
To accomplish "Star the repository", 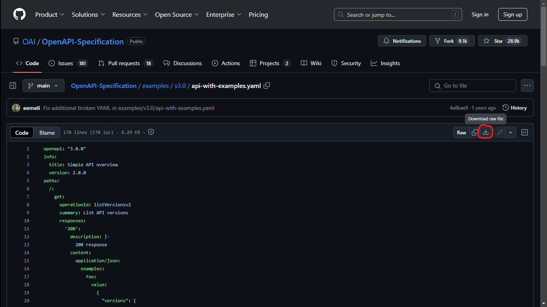I will point(503,41).
